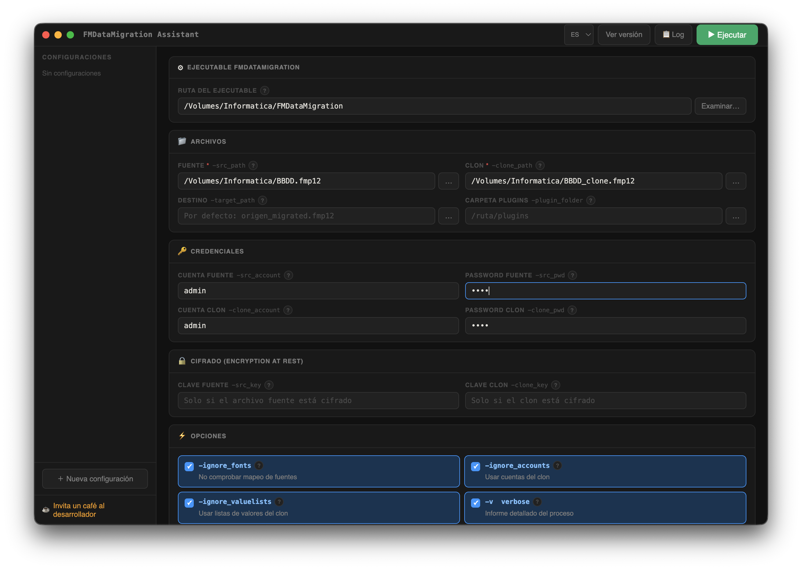This screenshot has width=802, height=570.
Task: Click help icon for -clone_account
Action: click(x=288, y=310)
